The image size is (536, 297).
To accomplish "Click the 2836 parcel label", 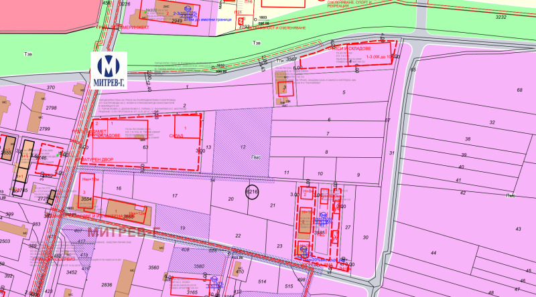I will click(x=107, y=285).
